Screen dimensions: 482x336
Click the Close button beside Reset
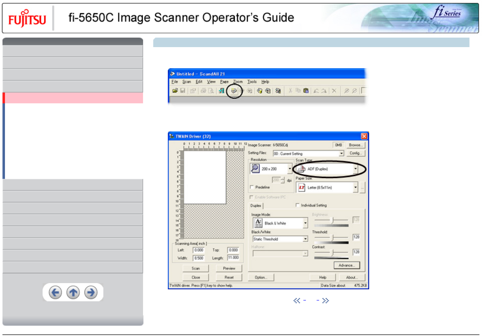(x=196, y=277)
